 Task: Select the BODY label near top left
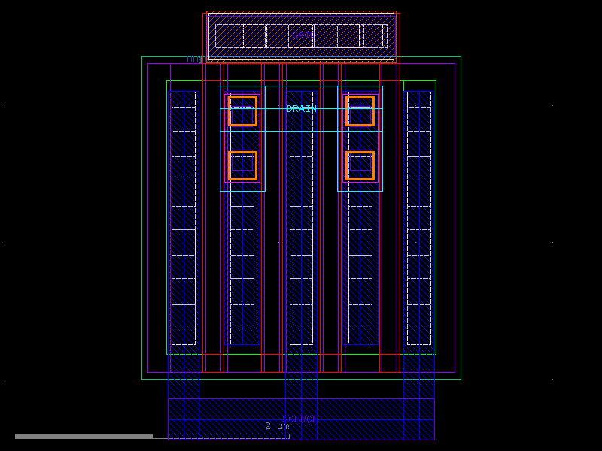pos(194,59)
